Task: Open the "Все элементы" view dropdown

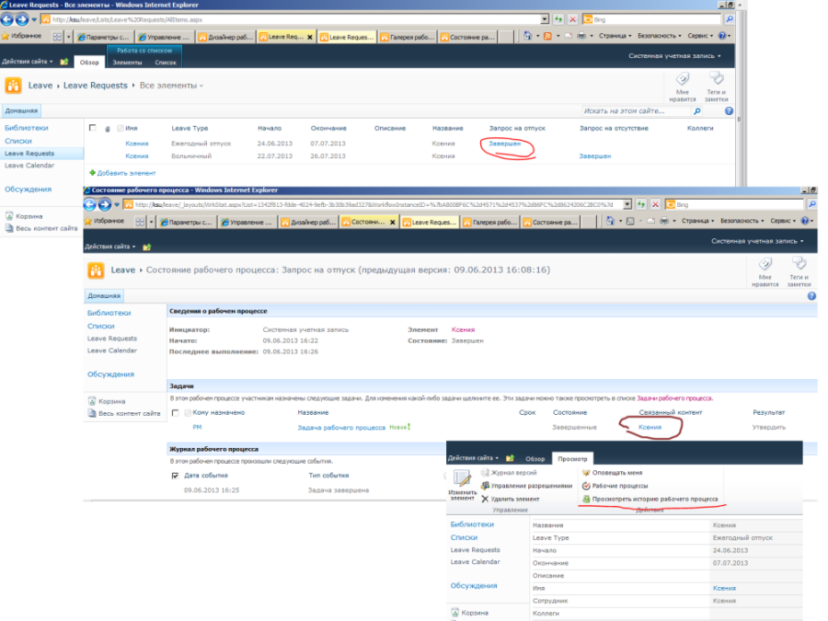Action: click(171, 86)
